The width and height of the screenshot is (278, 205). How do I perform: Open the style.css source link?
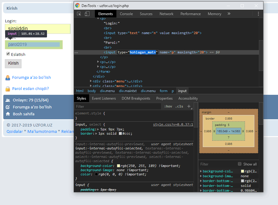point(173,124)
